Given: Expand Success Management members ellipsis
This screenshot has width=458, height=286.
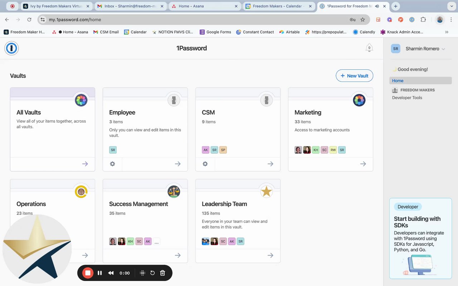Looking at the screenshot, I should (156, 241).
